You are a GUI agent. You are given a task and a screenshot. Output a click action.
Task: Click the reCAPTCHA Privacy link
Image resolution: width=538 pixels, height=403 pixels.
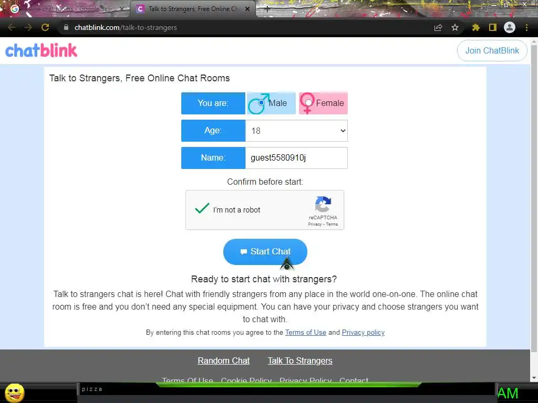click(315, 224)
